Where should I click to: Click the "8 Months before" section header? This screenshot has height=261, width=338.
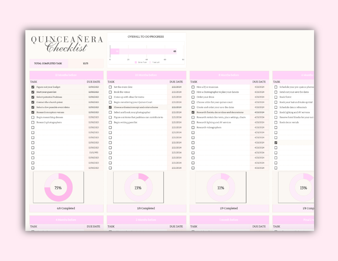(x=228, y=74)
